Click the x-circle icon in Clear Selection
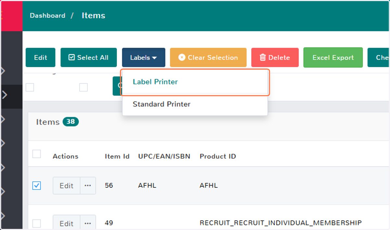Image resolution: width=390 pixels, height=230 pixels. point(182,57)
